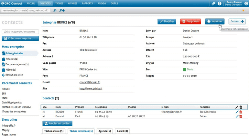Click Retour à la liste
The height and width of the screenshot is (136, 249).
coord(12,75)
